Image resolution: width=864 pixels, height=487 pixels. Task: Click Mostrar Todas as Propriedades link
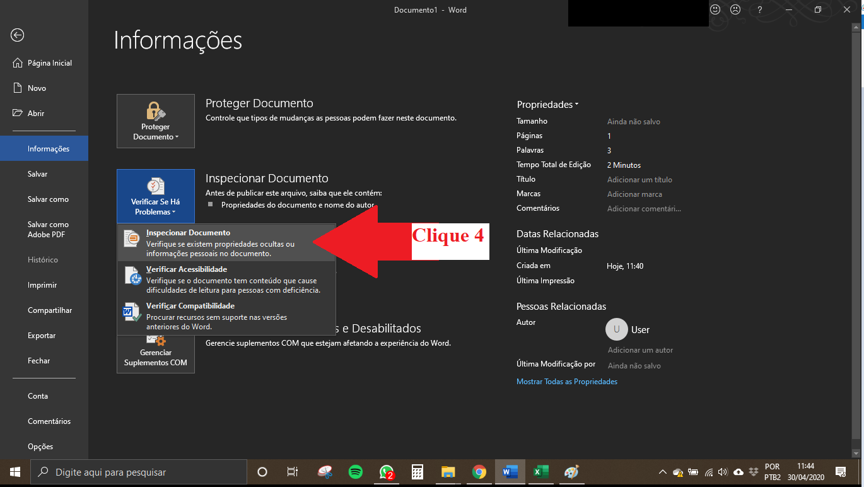tap(567, 382)
